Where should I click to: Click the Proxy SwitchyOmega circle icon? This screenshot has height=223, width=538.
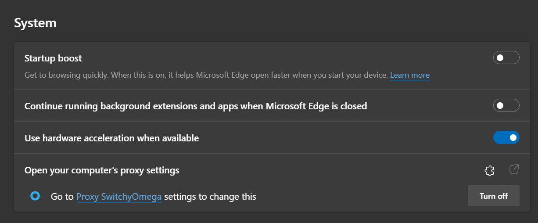(x=35, y=196)
